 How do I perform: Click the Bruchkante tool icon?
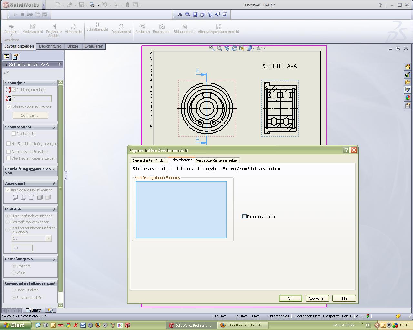click(162, 27)
